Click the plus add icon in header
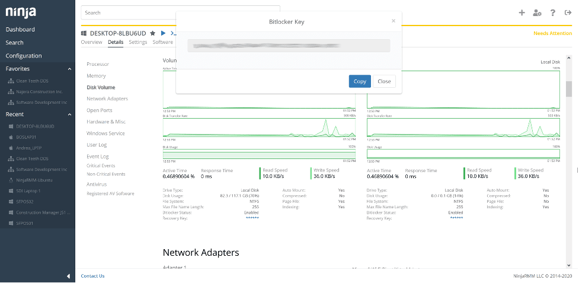Image resolution: width=579 pixels, height=283 pixels. tap(522, 12)
